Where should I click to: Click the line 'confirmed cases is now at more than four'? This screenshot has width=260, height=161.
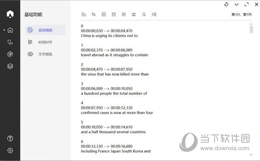[x=117, y=113]
